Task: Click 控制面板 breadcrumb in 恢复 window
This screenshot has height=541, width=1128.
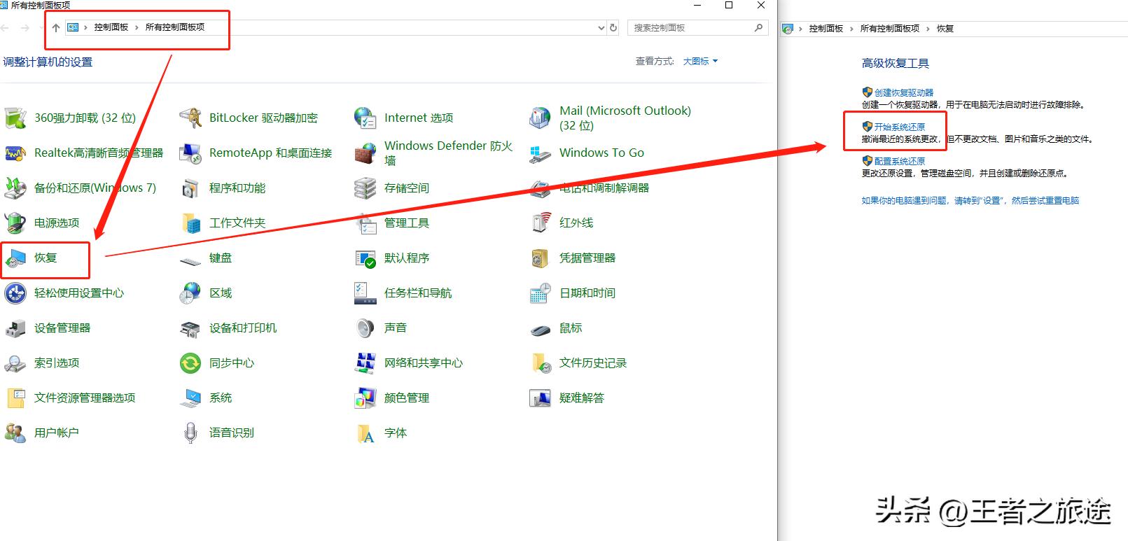Action: (826, 29)
